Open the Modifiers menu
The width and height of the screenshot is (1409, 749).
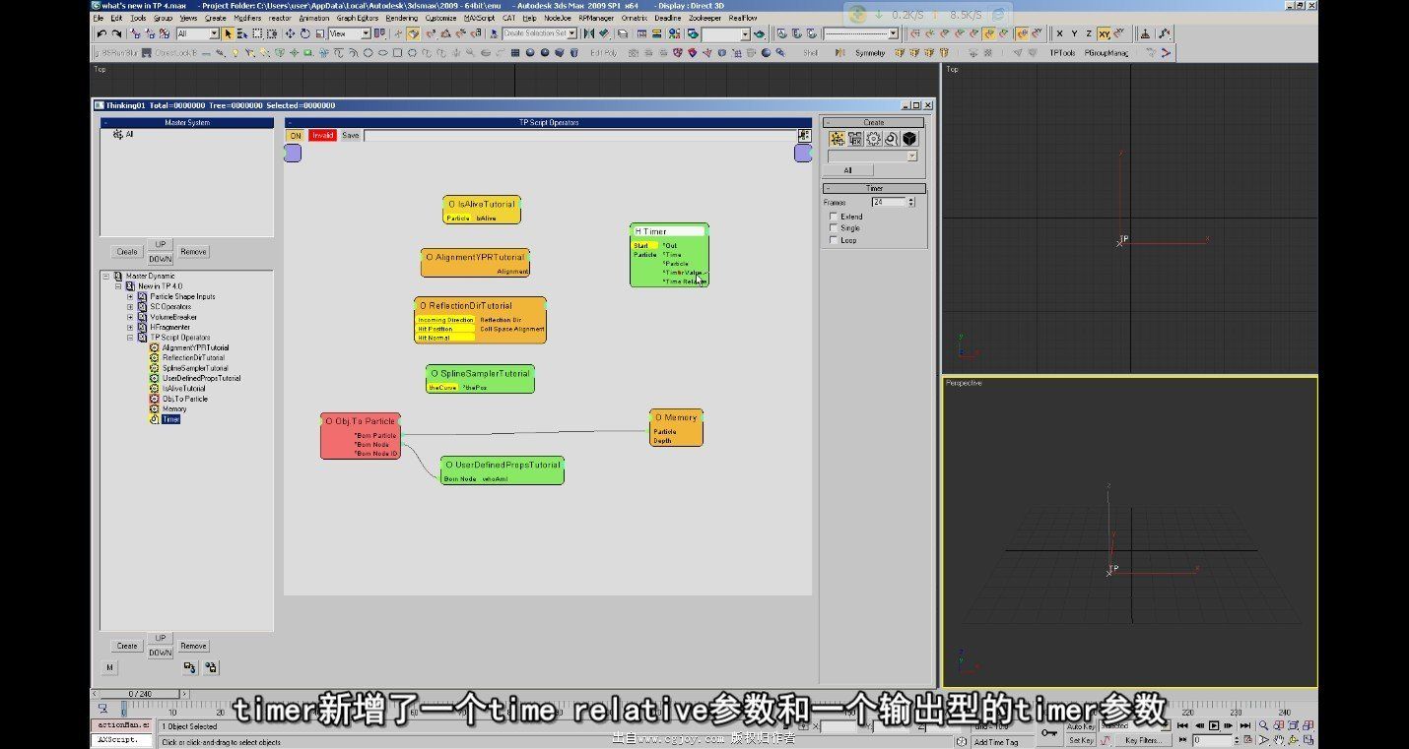247,18
